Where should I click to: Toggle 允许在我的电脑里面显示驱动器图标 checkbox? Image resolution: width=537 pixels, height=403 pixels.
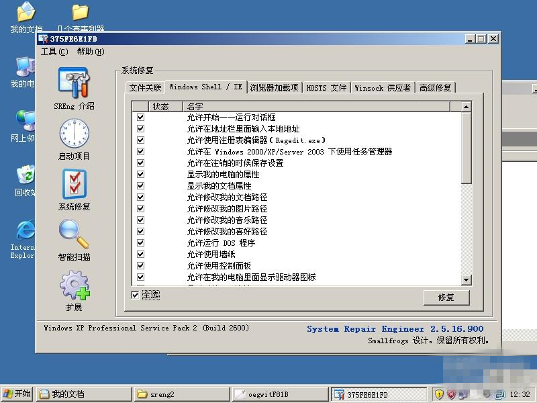[x=140, y=277]
